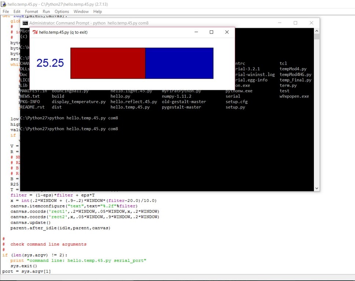The height and width of the screenshot is (281, 355).
Task: Click the IDLE Python file icon in title bar
Action: tap(3, 4)
